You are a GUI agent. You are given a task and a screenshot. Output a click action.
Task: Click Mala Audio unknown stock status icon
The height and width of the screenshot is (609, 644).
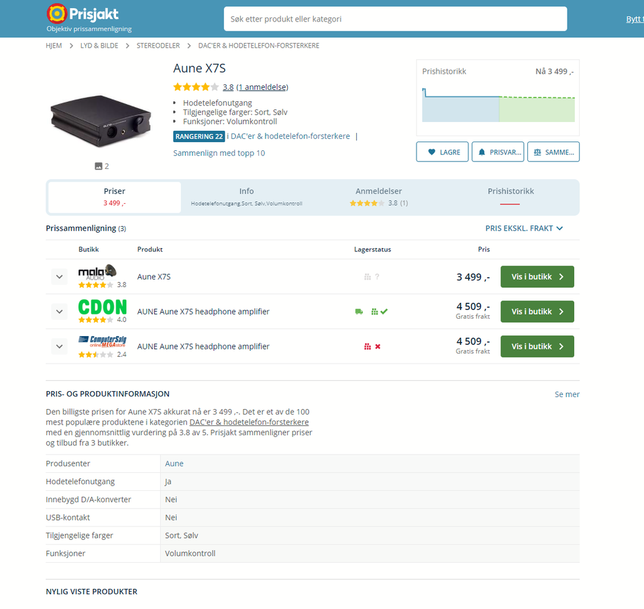coord(372,277)
